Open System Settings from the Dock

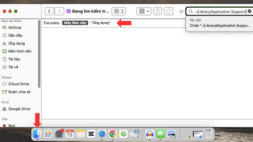[x=59, y=134]
